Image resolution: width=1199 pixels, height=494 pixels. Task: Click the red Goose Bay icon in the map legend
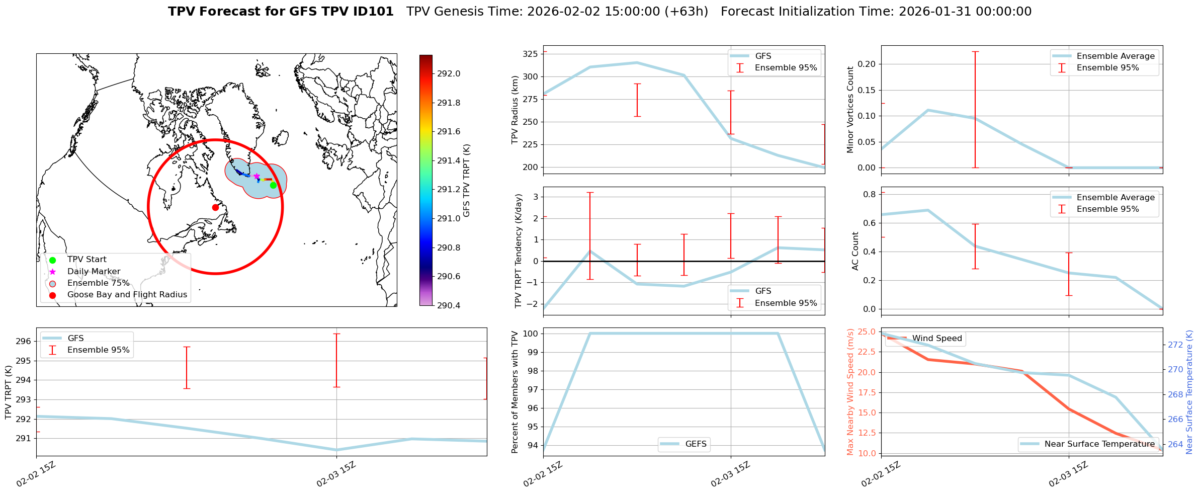pos(52,295)
